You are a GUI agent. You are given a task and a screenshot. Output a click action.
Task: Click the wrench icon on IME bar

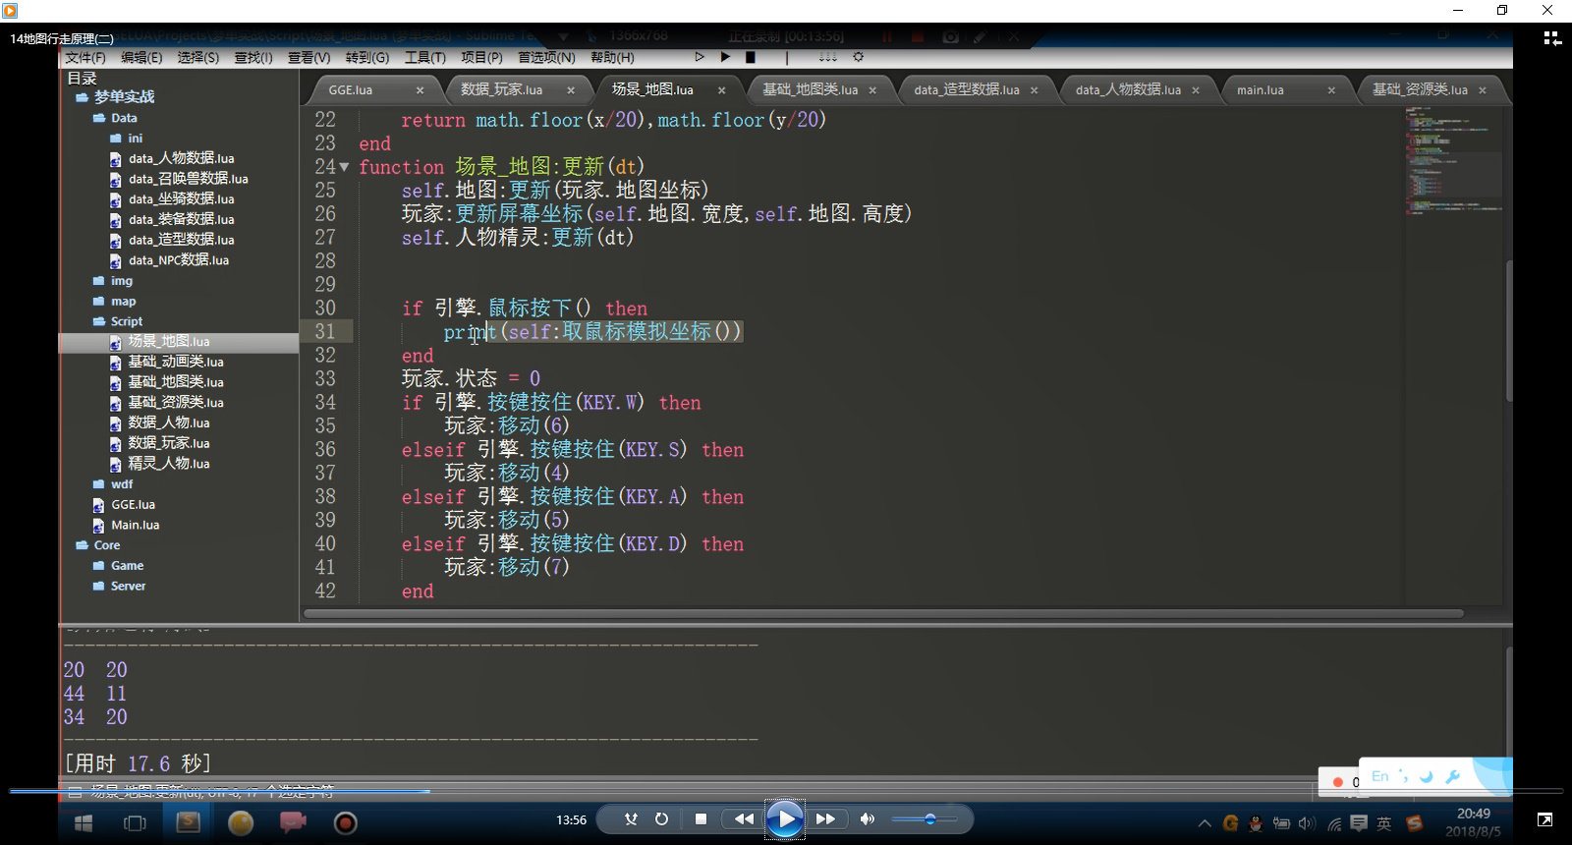1453,776
